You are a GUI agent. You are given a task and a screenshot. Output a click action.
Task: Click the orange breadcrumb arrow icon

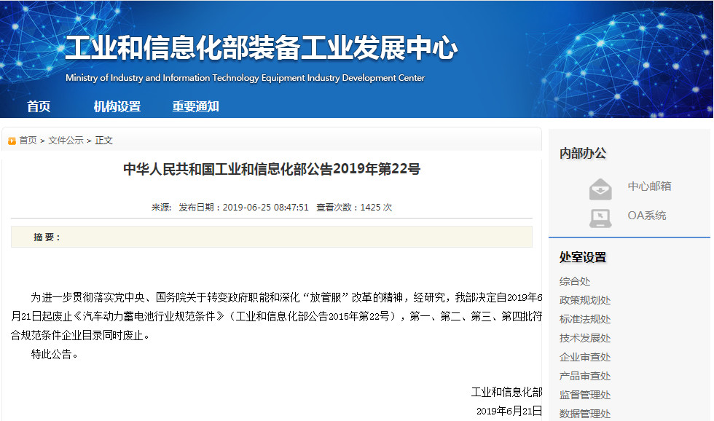(x=12, y=141)
